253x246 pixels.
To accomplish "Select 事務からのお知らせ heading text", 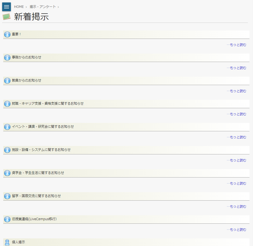I will click(x=26, y=57).
